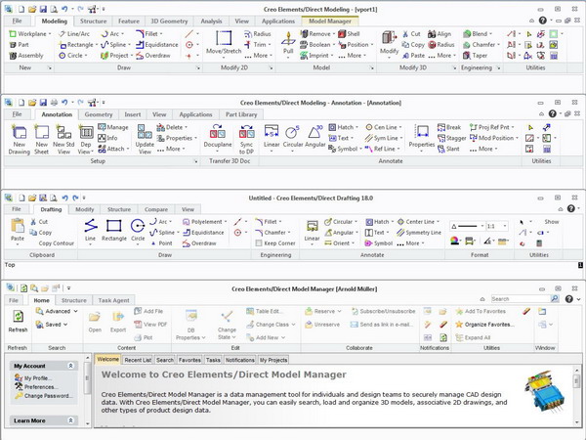Click the Change Password link

point(48,395)
